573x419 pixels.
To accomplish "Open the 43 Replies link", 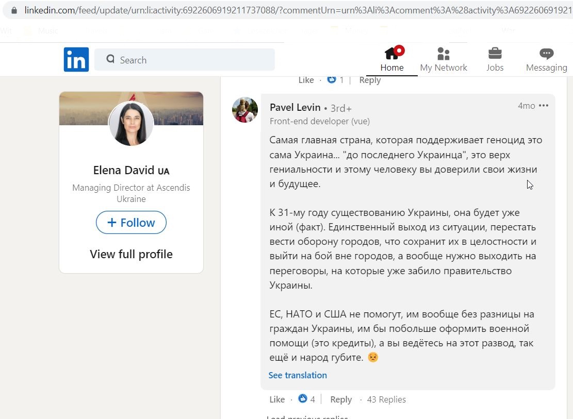I will pos(386,399).
